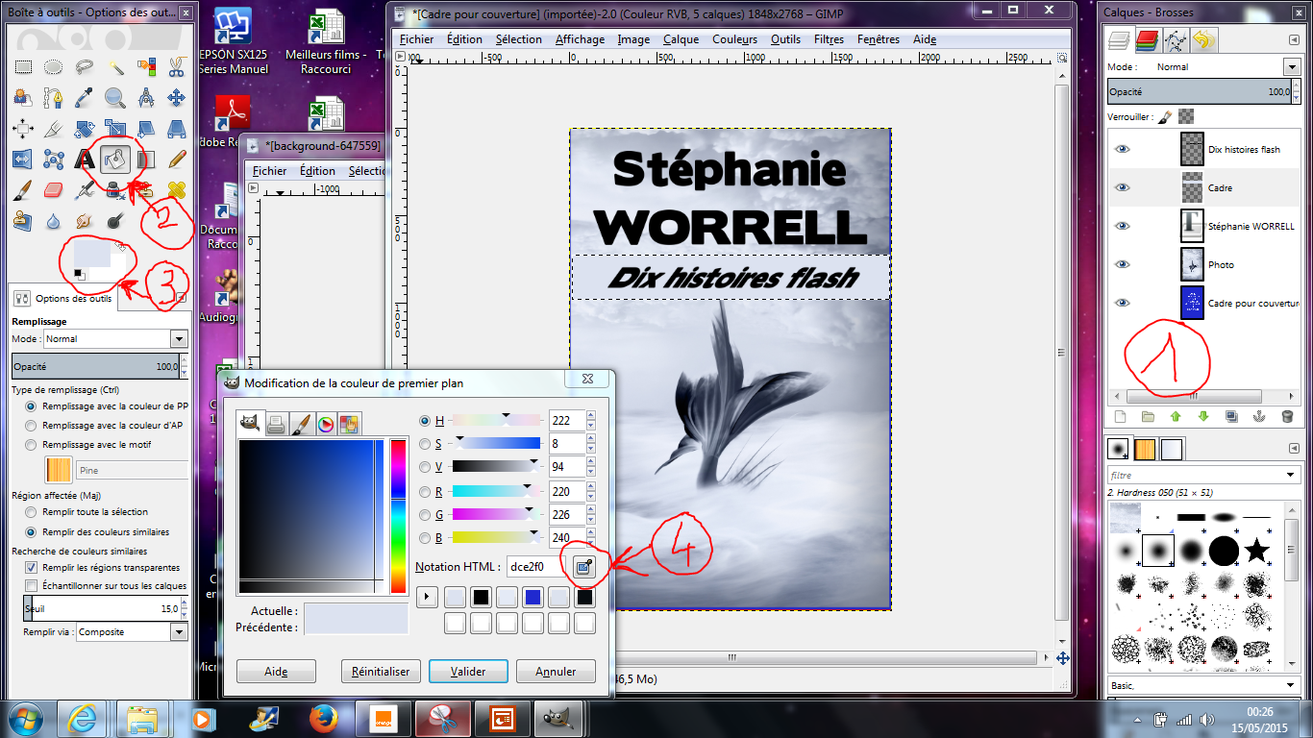
Task: Select Remplir toute la sélection
Action: [32, 512]
